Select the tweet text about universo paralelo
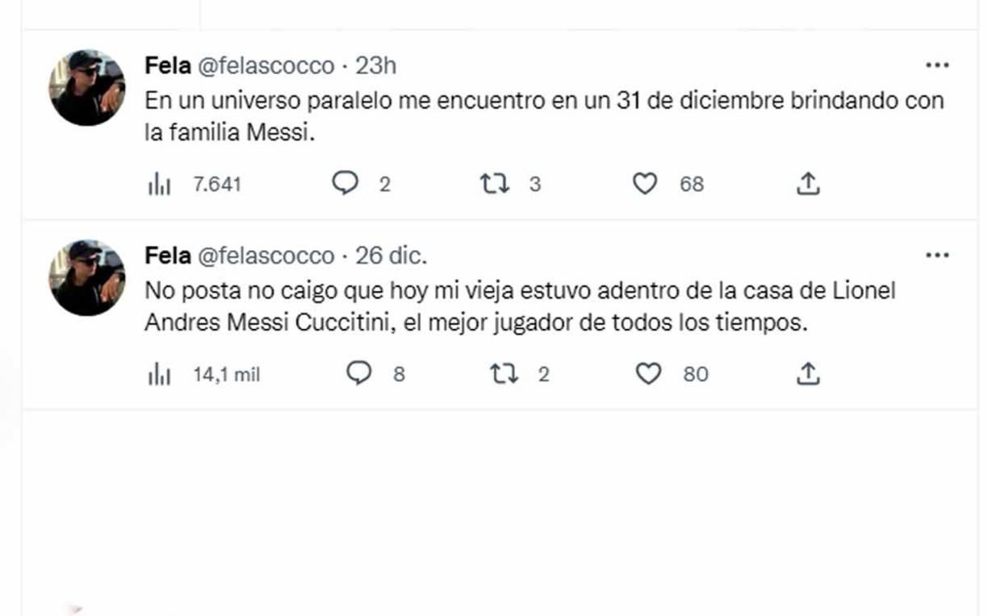The width and height of the screenshot is (988, 616). [484, 113]
